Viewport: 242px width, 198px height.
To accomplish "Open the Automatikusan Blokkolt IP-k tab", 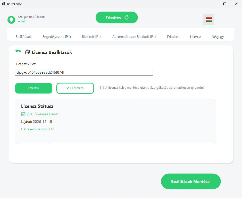I will click(x=134, y=37).
